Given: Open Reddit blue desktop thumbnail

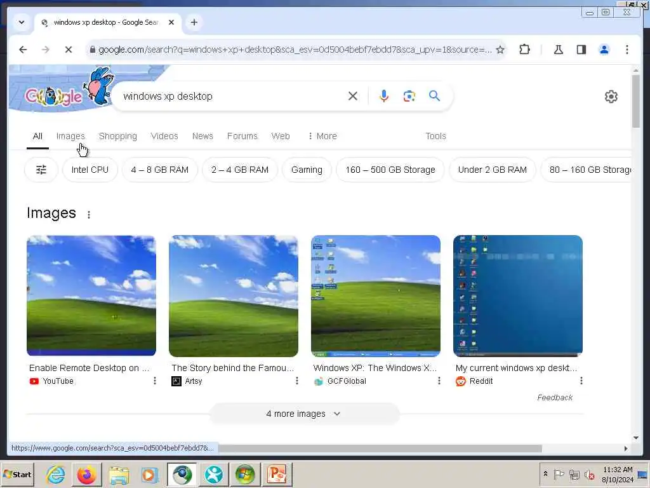Looking at the screenshot, I should (518, 296).
